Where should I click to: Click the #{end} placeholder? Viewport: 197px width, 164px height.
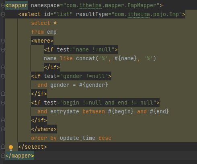pos(159,112)
